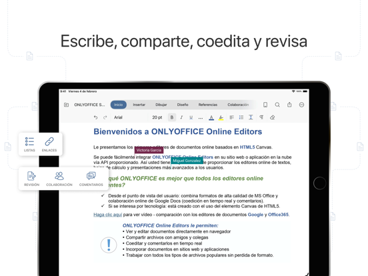Click the green ONLYOFFICE es mejor heading
Image resolution: width=368 pixels, height=276 pixels.
(185, 181)
